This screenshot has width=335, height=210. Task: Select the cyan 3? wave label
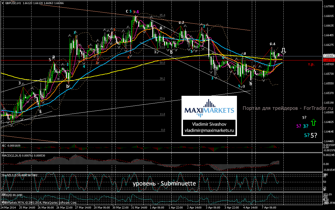click(306, 126)
